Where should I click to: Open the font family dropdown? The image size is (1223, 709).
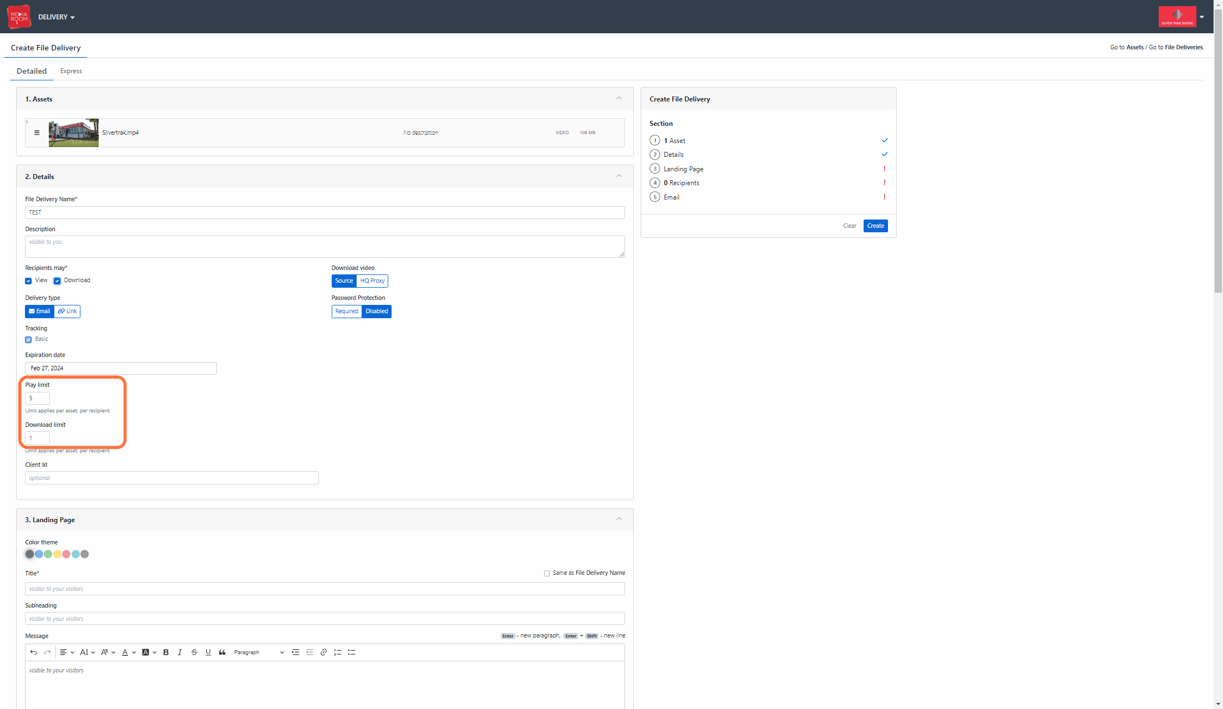click(108, 652)
